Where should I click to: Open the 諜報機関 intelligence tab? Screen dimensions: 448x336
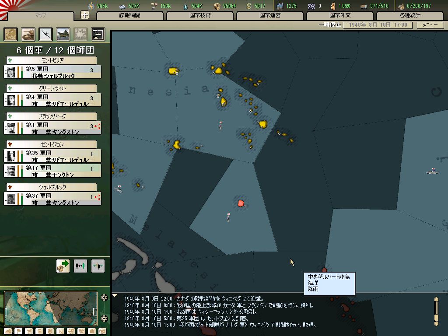[129, 15]
